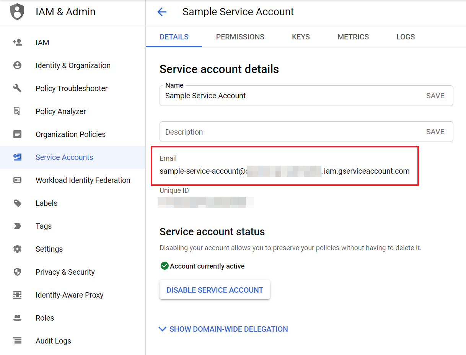The image size is (466, 355).
Task: Select the Policy Troubleshooter wrench icon
Action: pos(17,88)
